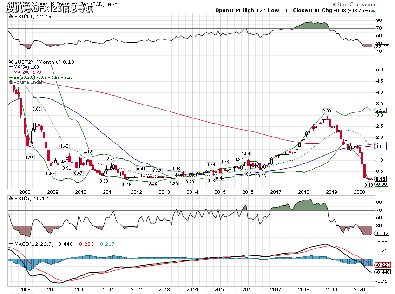Click the Volume undef legend entry
395x294 pixels.
coord(28,82)
